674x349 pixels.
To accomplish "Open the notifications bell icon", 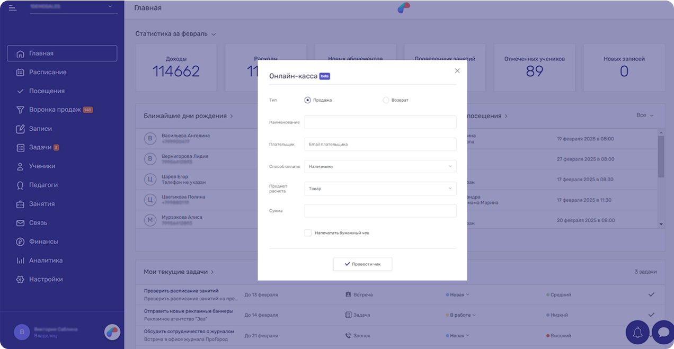I will (x=637, y=332).
